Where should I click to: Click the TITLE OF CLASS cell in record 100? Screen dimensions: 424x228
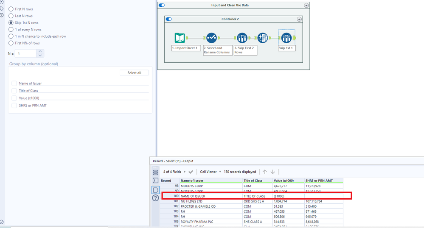(x=258, y=196)
